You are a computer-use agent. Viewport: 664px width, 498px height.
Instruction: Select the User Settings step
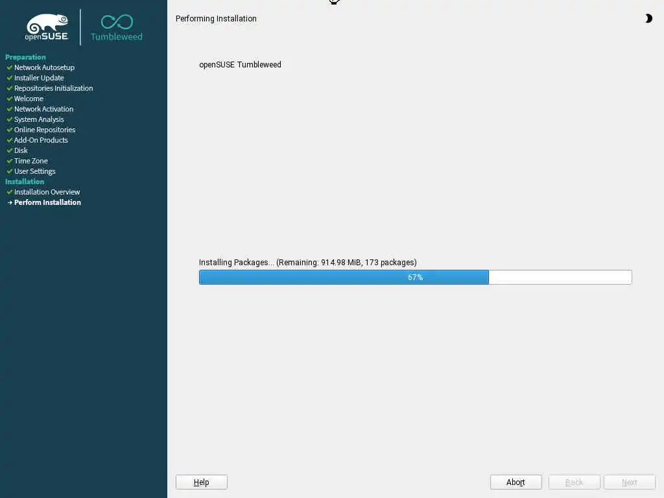point(35,171)
